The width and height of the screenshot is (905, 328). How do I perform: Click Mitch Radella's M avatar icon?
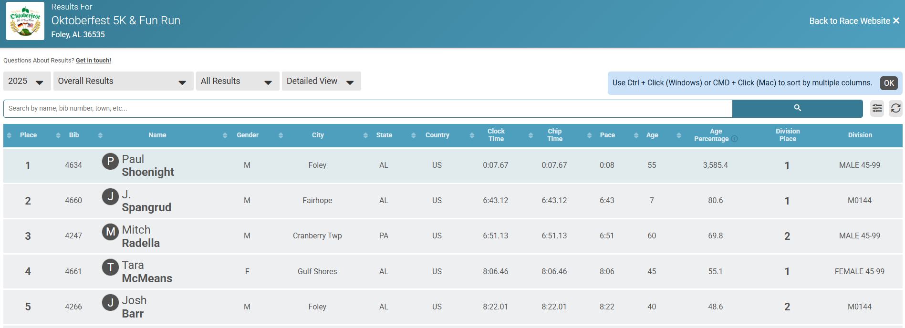tap(110, 232)
